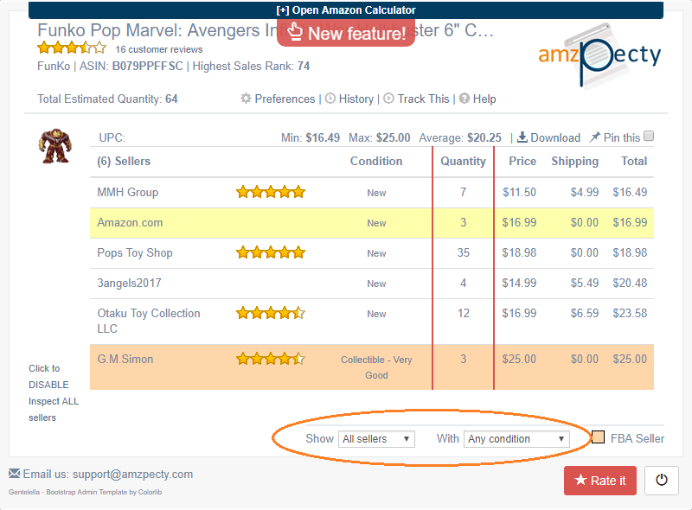Click MMH Group's star rating
The width and height of the screenshot is (692, 510).
(x=271, y=192)
